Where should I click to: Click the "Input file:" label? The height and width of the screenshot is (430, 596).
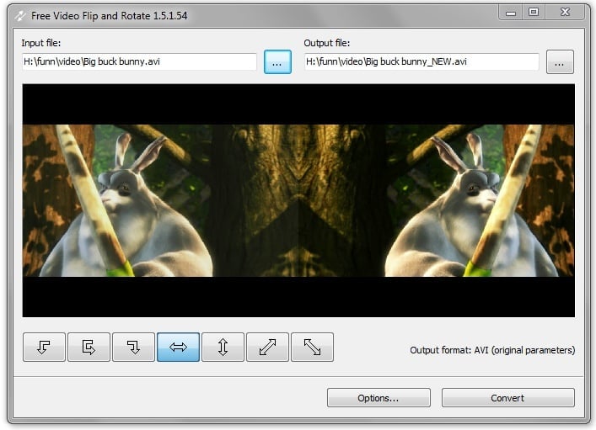click(x=41, y=43)
